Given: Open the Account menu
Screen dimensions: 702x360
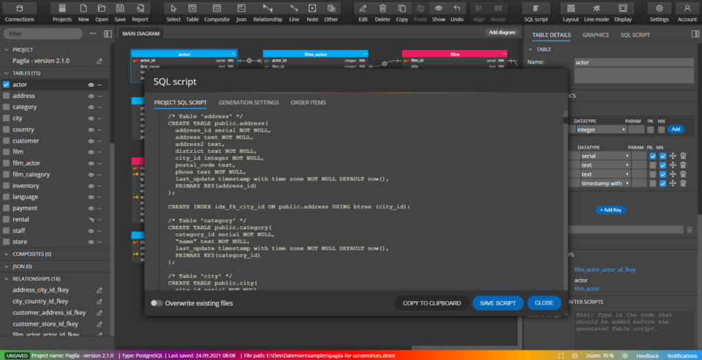Looking at the screenshot, I should pos(687,12).
